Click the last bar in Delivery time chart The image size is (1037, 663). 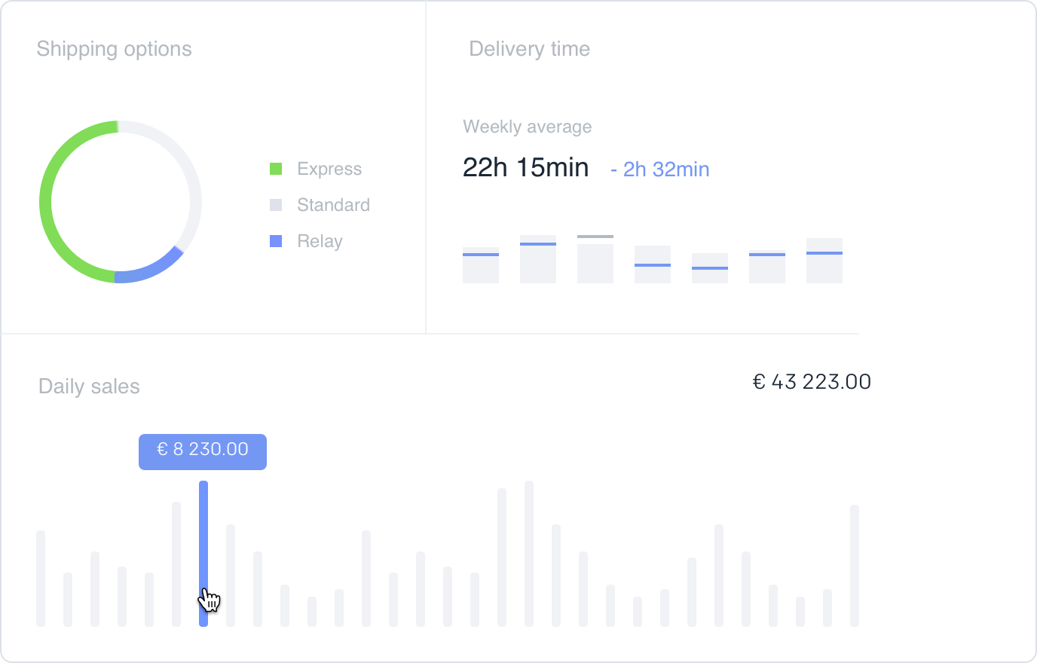pos(824,261)
